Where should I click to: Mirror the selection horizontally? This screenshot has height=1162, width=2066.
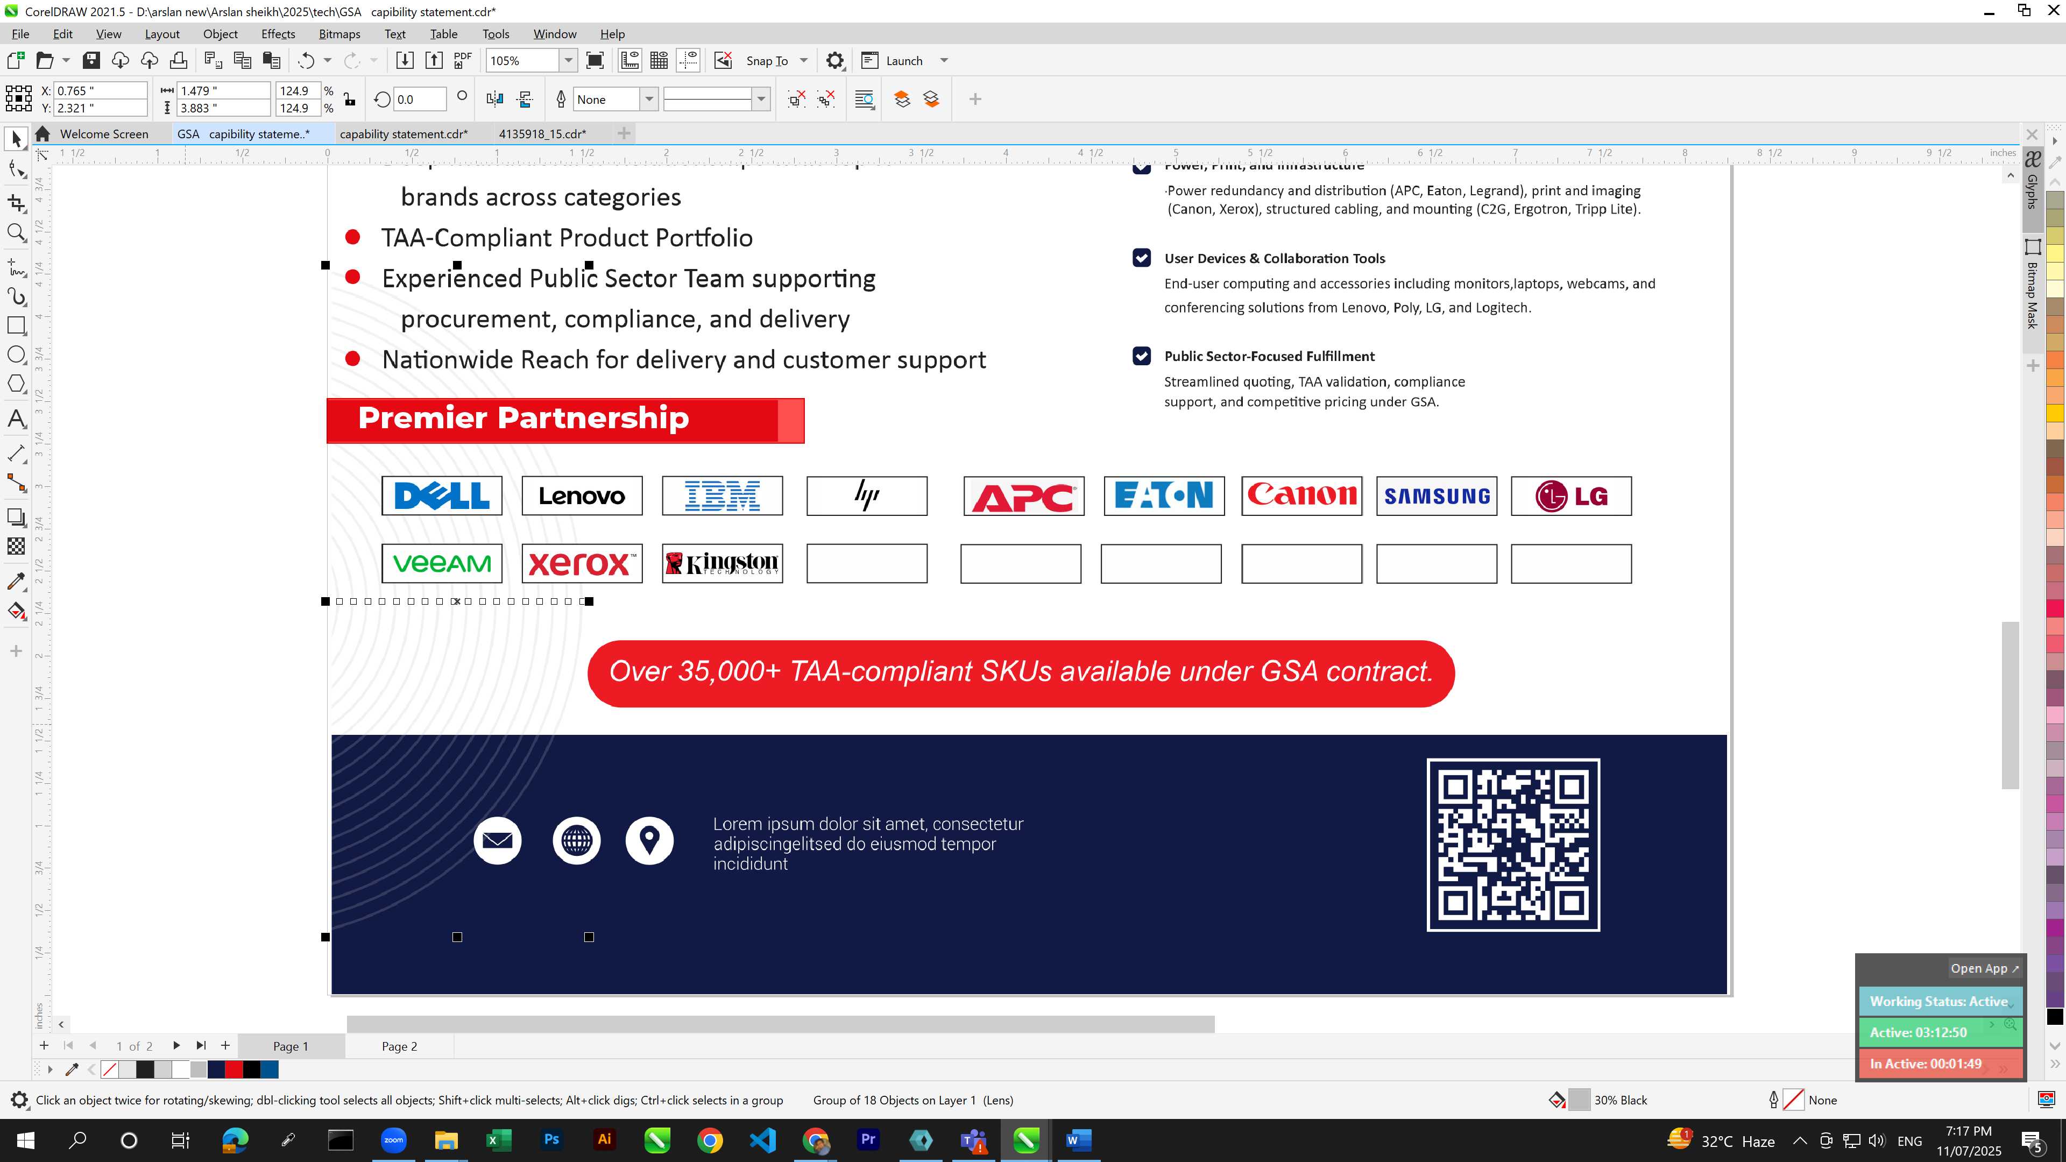click(x=495, y=100)
